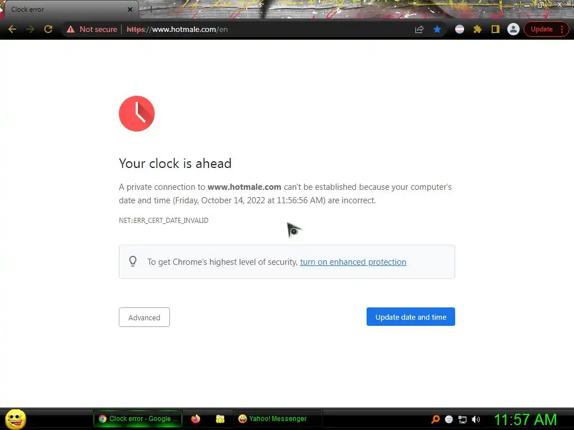Click the Advanced button

pos(144,317)
